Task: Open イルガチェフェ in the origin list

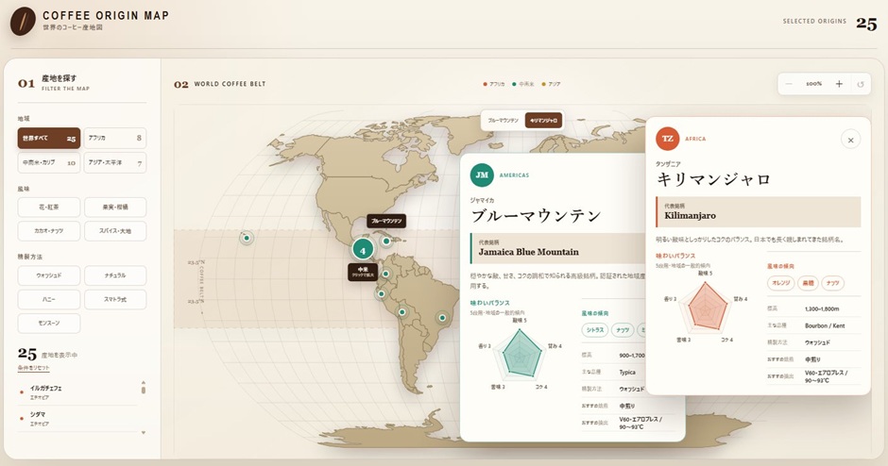Action: tap(77, 392)
